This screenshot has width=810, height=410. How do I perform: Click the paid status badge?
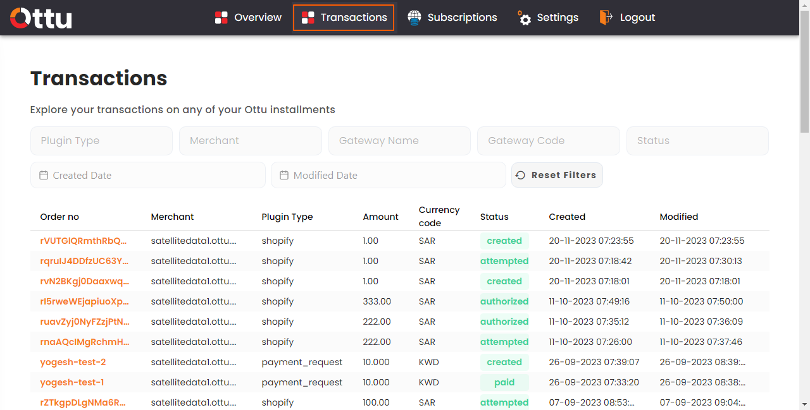[504, 382]
